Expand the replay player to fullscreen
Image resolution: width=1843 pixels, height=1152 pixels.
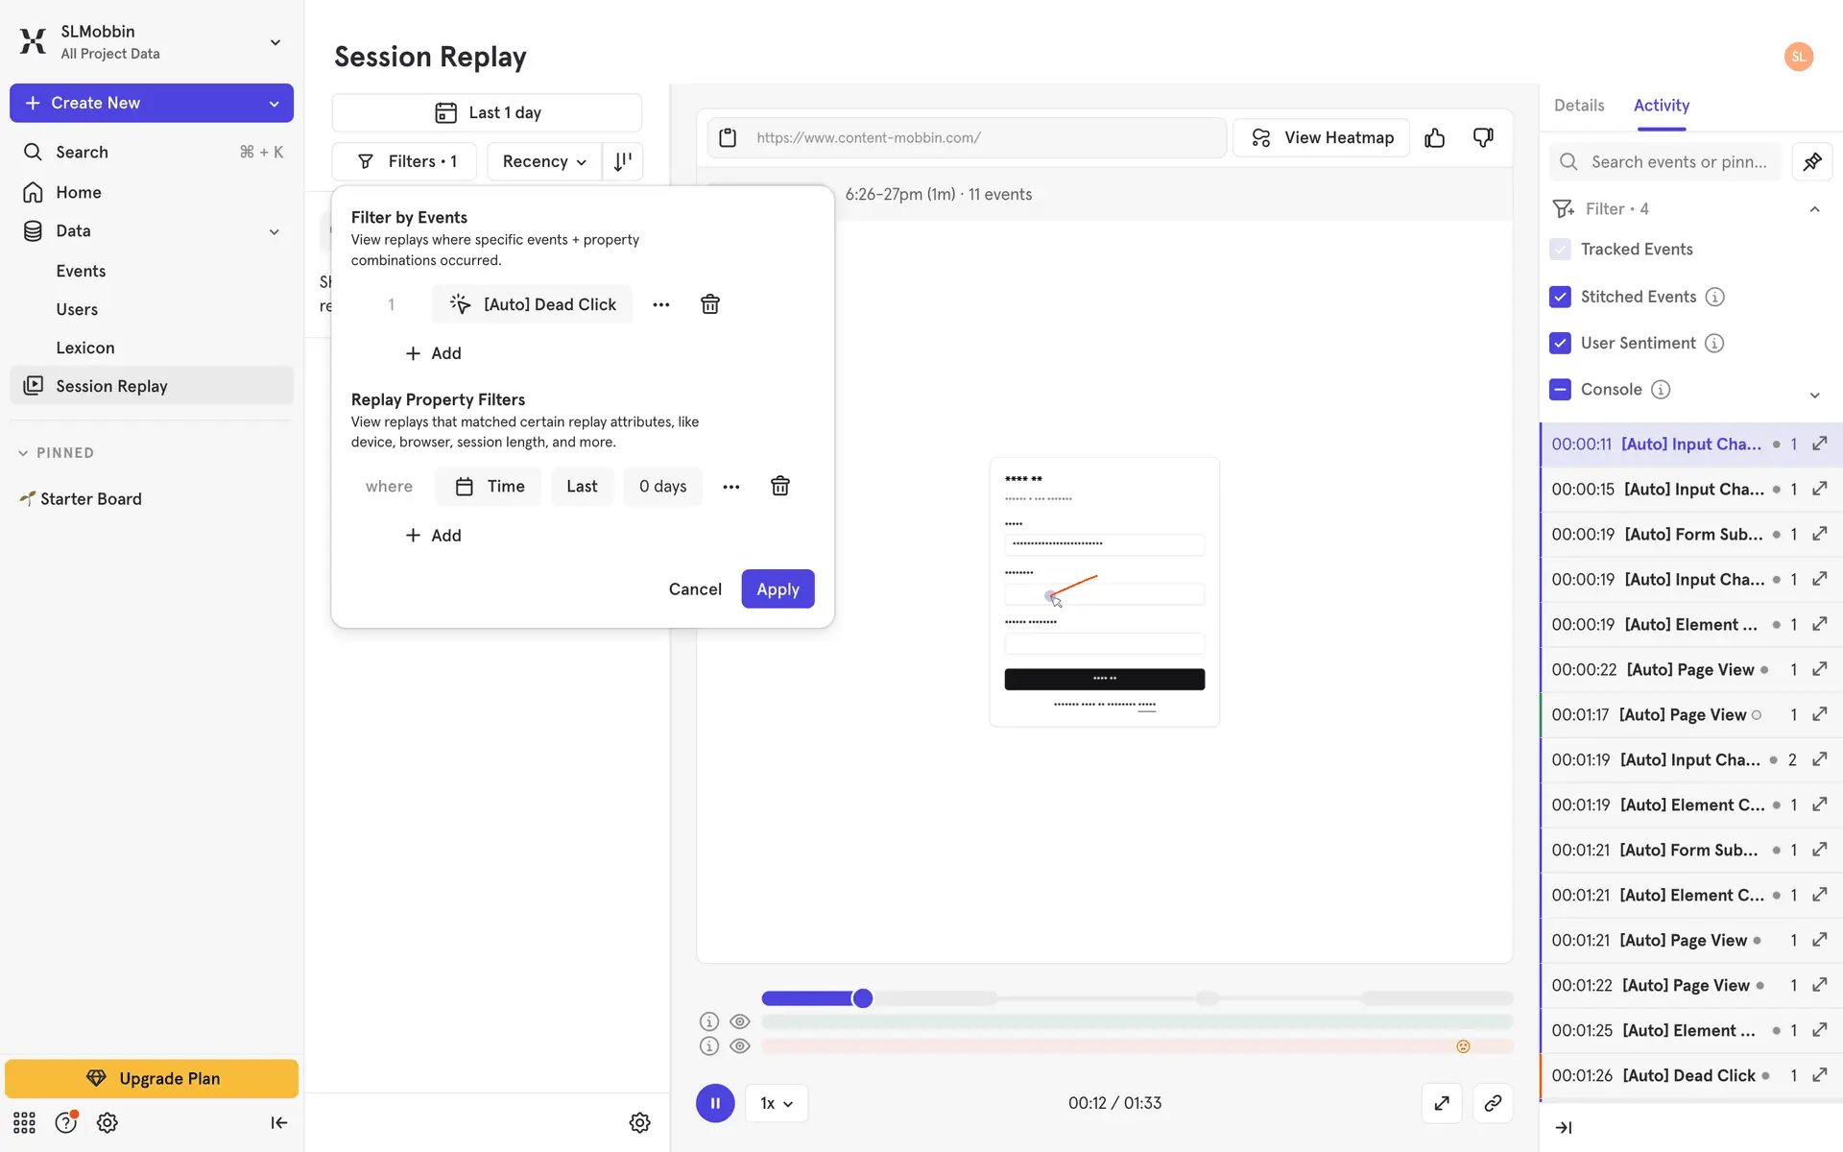pyautogui.click(x=1442, y=1103)
